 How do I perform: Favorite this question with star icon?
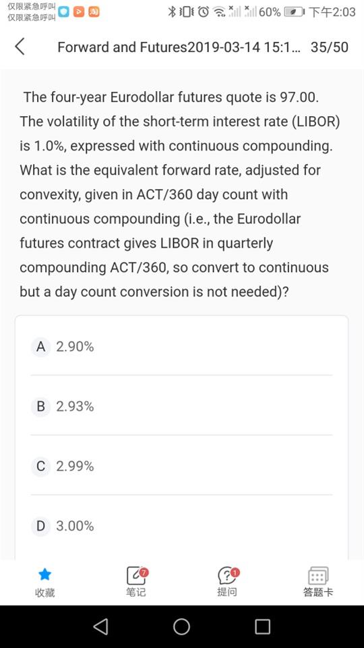click(x=44, y=574)
